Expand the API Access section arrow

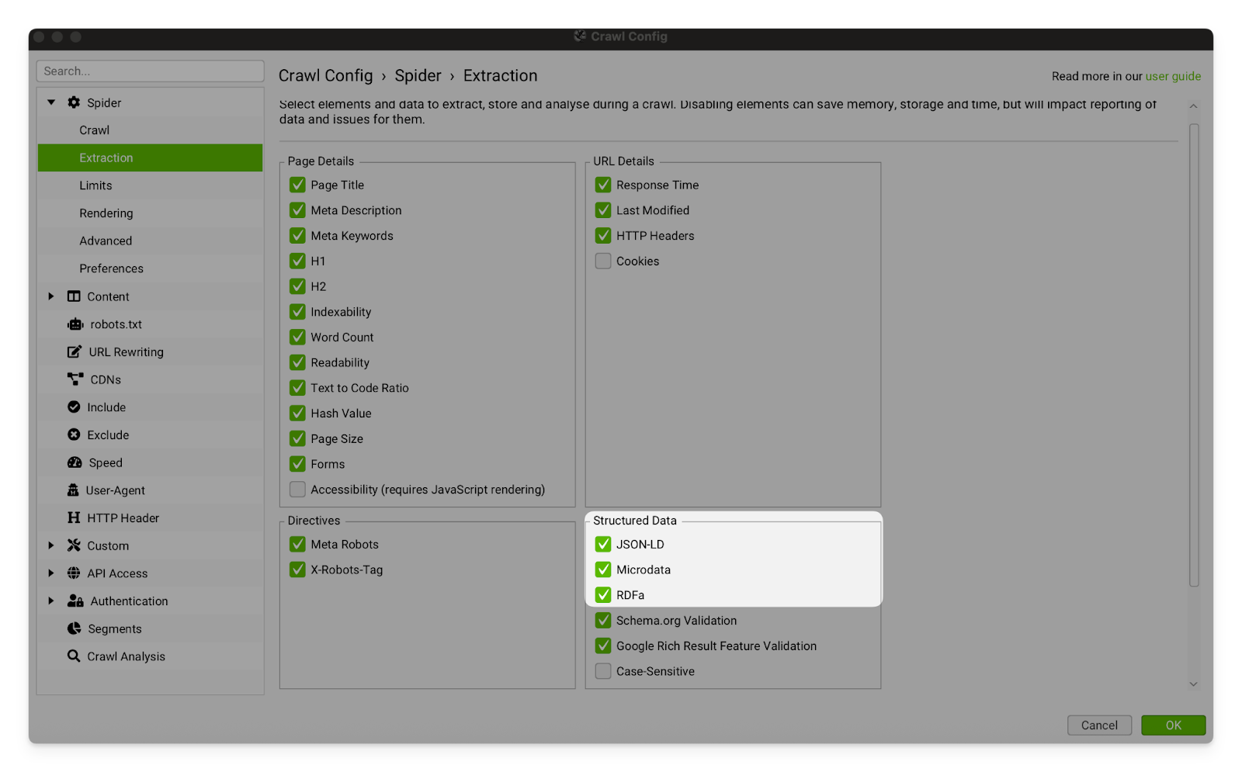coord(51,573)
